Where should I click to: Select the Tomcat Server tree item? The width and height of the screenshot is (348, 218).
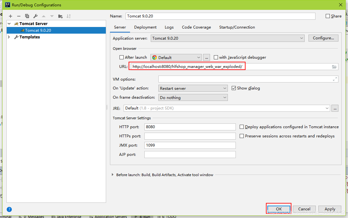[x=33, y=24]
